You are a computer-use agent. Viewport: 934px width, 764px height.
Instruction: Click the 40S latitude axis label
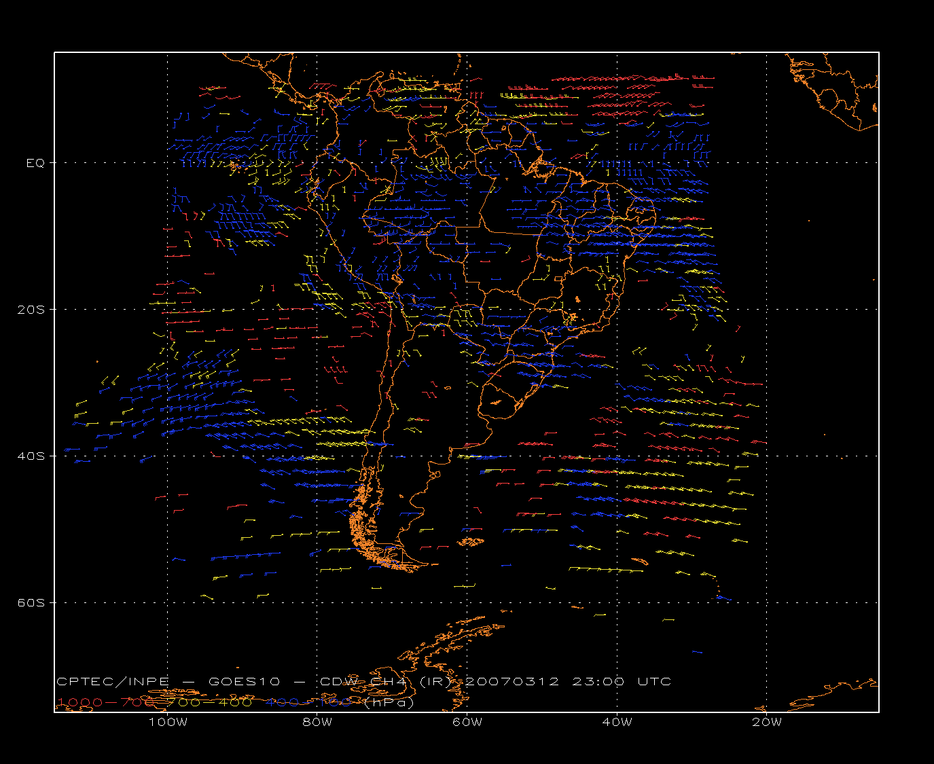pos(31,456)
